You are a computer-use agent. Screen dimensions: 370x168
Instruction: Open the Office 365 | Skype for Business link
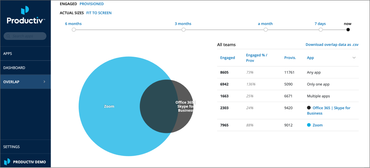(x=329, y=111)
